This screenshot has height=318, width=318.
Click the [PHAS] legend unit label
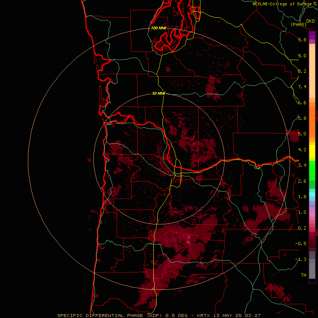[299, 25]
